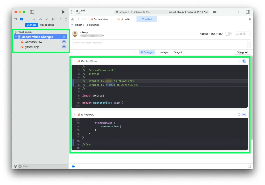Click the commit message field
The image size is (265, 185).
[x=159, y=44]
